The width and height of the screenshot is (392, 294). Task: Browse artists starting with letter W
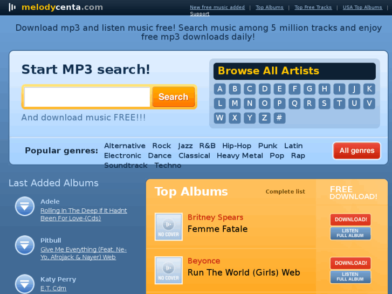pos(220,118)
